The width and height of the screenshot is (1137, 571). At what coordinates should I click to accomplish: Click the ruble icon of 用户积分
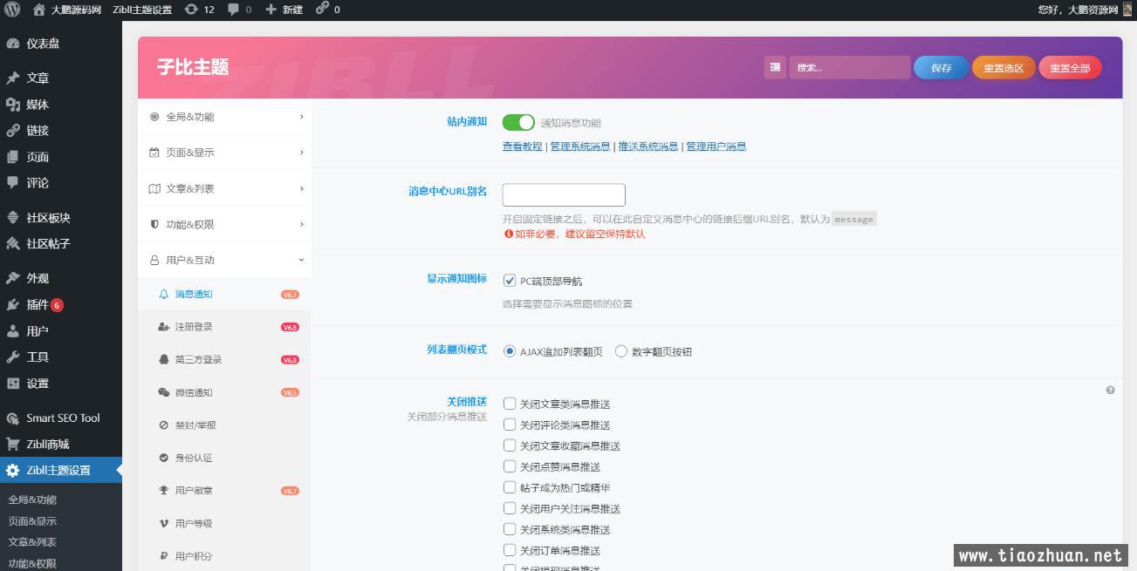click(163, 555)
